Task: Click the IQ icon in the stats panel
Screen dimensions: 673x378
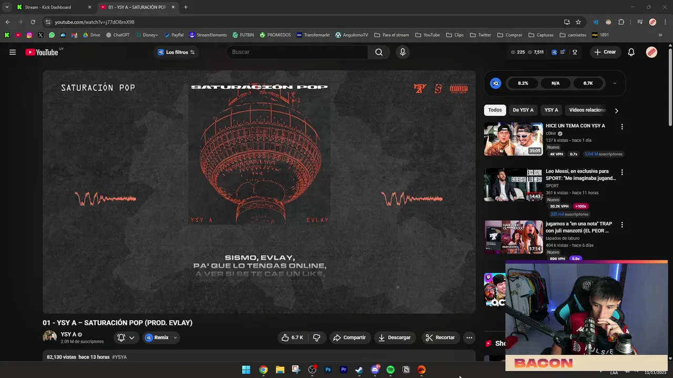Action: pos(495,83)
